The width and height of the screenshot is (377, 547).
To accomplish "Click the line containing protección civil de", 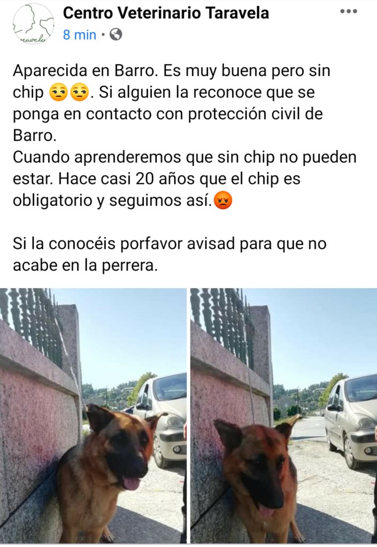I will click(168, 114).
